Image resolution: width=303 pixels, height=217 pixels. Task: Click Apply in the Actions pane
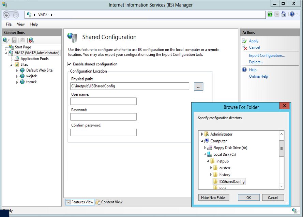(254, 41)
